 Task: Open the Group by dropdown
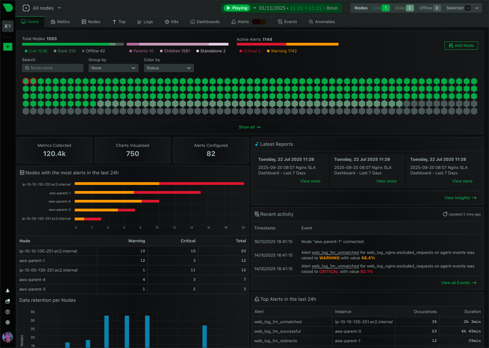click(113, 68)
